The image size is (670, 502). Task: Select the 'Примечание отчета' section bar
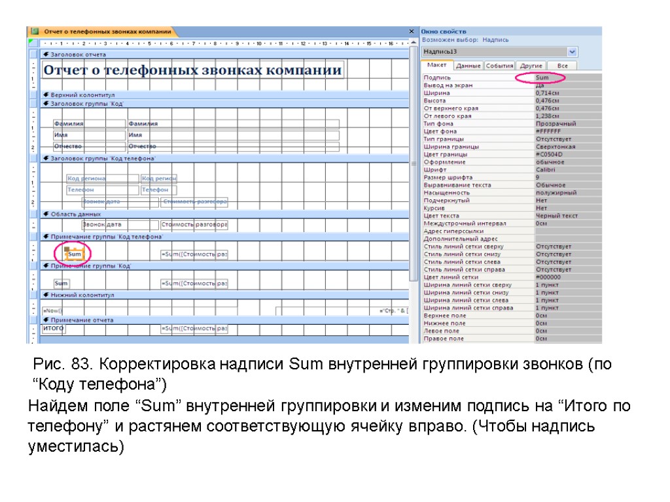pos(224,320)
